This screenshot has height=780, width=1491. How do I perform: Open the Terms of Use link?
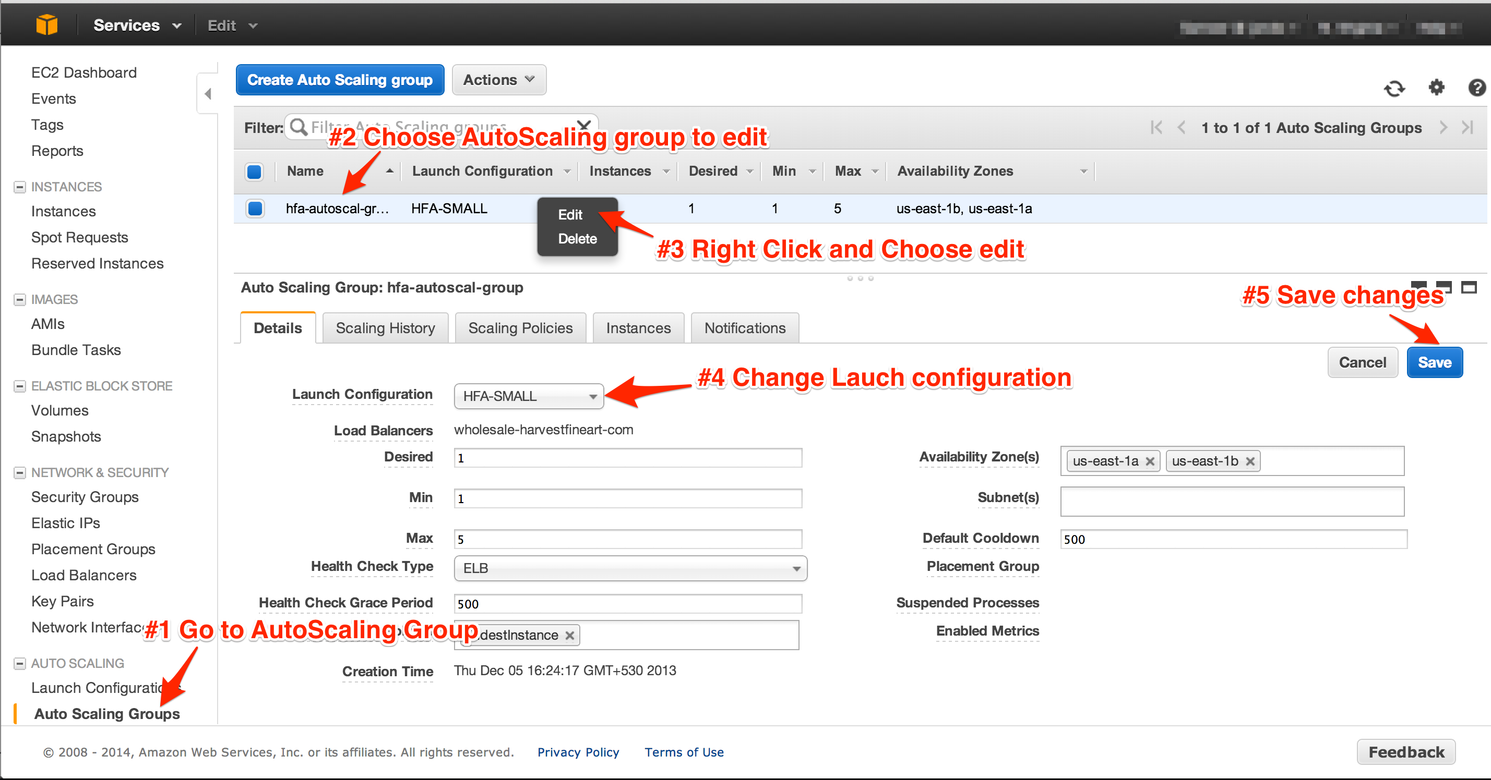pos(684,752)
